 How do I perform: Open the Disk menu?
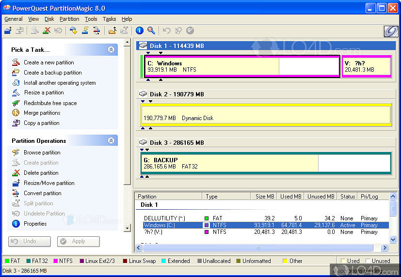[49, 19]
